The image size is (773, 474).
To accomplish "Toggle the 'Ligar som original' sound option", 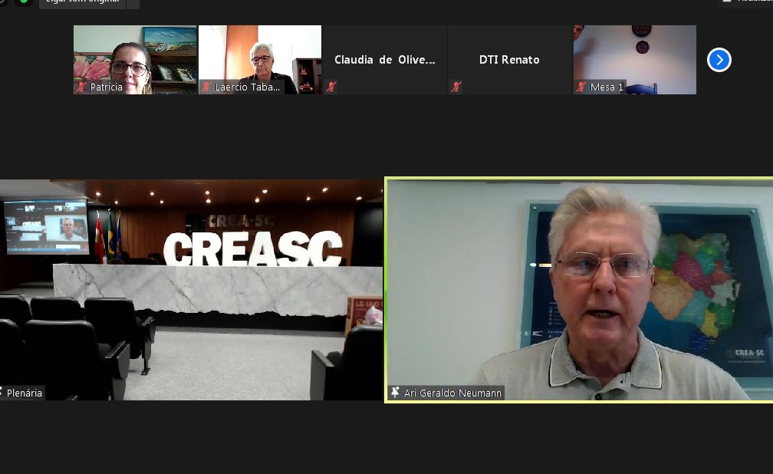I will coord(81,2).
